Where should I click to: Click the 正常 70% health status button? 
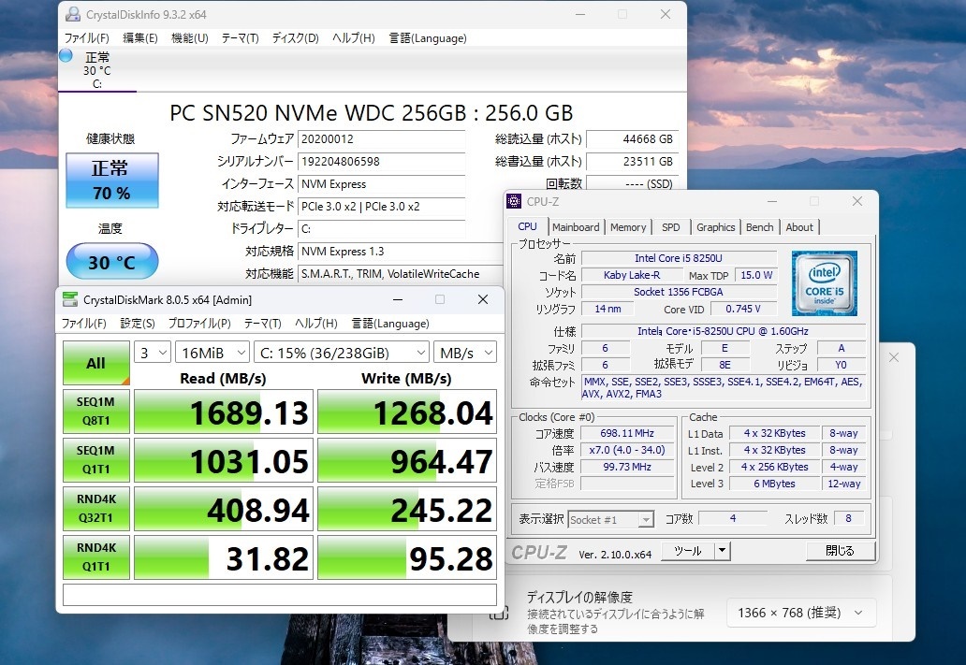(112, 181)
